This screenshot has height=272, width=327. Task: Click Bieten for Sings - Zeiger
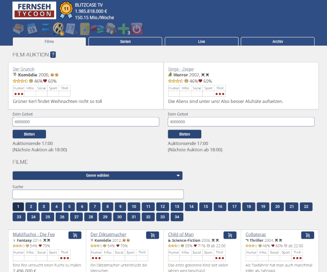[x=184, y=134]
